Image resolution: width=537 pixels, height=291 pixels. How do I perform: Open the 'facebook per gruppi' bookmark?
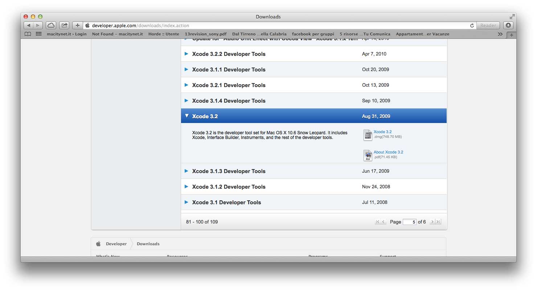(313, 34)
